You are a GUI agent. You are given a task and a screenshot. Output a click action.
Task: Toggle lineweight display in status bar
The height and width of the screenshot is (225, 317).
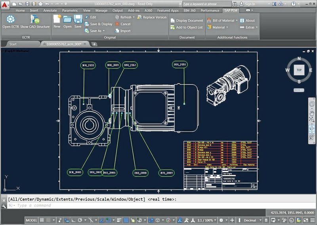coord(119,220)
